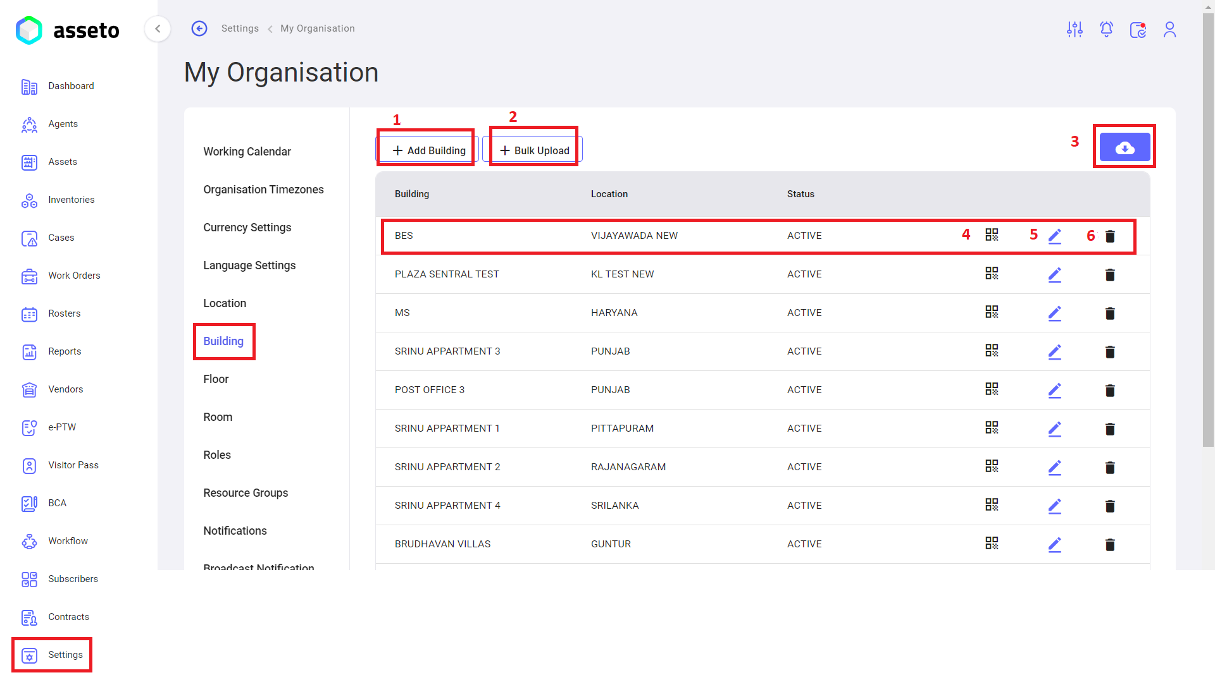Edit the PLAZA SENTRAL TEST building

click(x=1054, y=274)
